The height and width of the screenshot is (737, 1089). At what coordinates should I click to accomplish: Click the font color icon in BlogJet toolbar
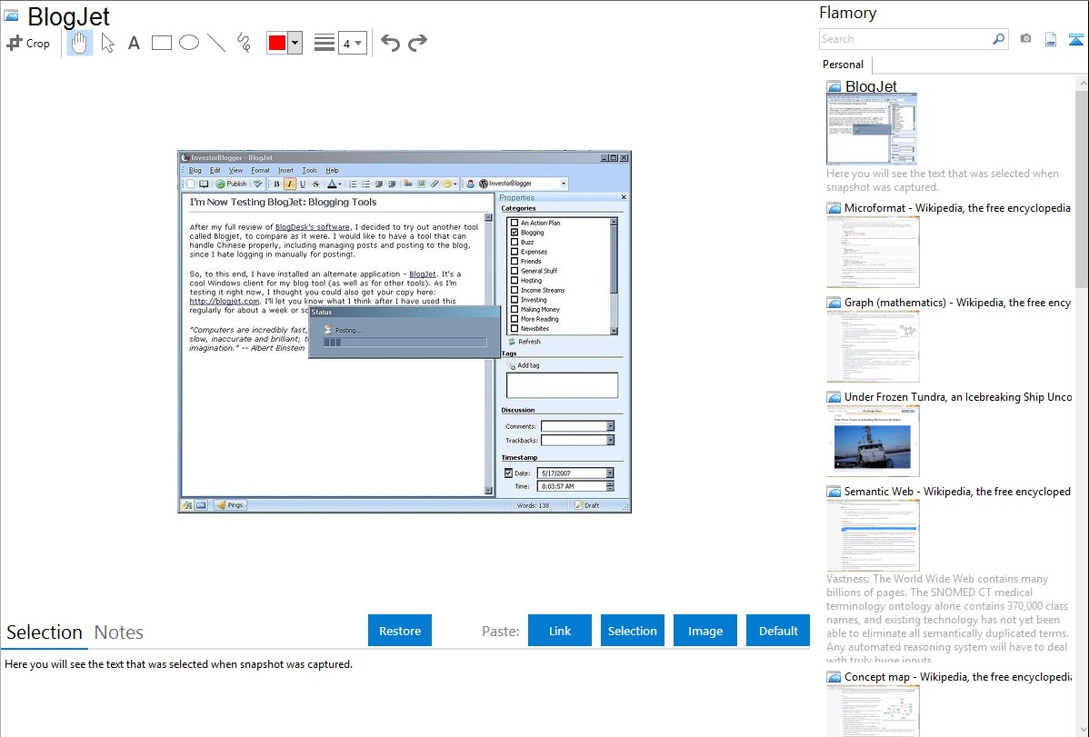point(332,184)
